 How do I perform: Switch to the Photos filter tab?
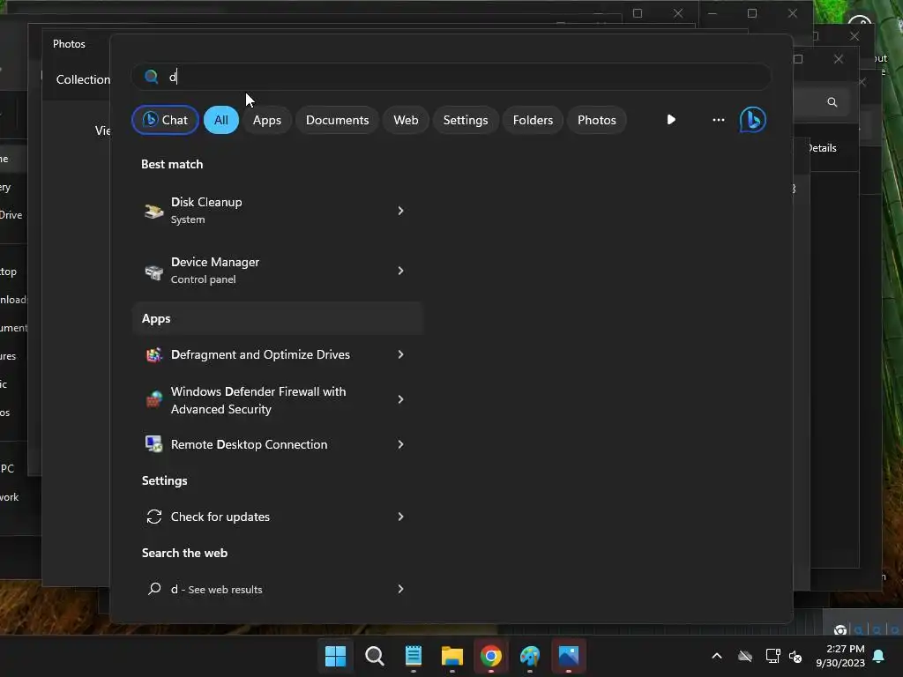pos(597,120)
